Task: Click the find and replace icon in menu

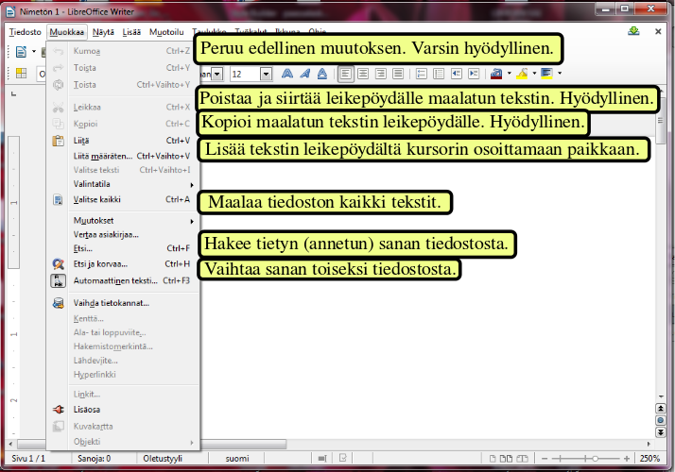Action: point(58,264)
